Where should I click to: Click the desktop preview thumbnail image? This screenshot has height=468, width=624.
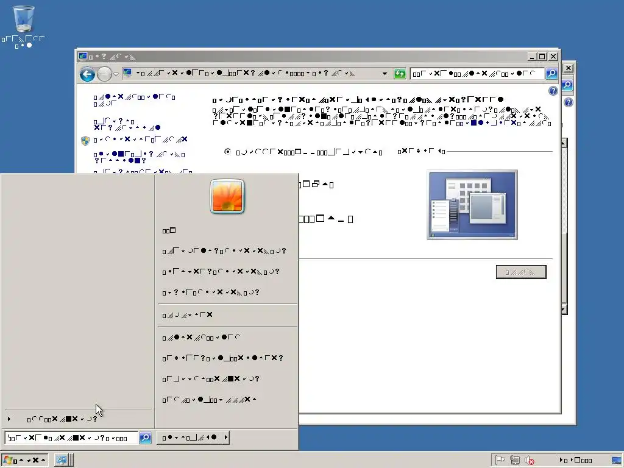tap(472, 205)
